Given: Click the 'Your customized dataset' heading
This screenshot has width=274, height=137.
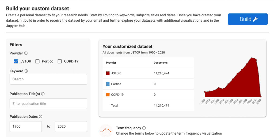Looking at the screenshot, I should click(127, 46).
